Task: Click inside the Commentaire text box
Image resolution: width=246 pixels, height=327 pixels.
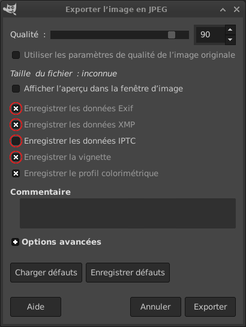Action: click(128, 213)
